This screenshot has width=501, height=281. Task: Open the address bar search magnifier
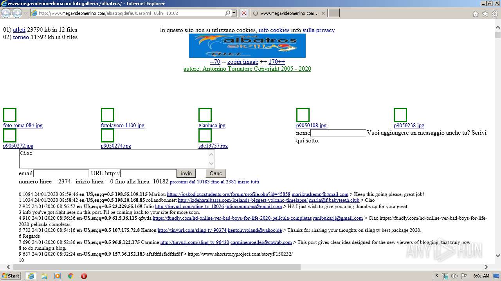click(x=227, y=13)
